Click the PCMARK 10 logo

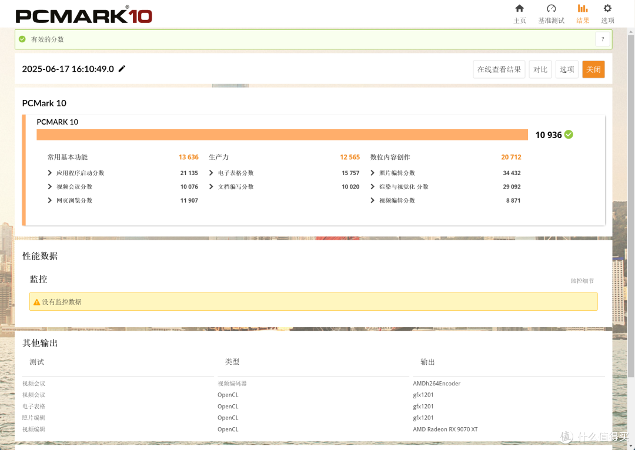(84, 16)
